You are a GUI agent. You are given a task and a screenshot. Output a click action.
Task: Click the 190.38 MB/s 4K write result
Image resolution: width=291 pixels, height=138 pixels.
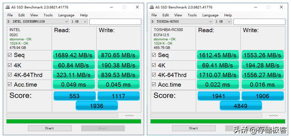pos(118,65)
